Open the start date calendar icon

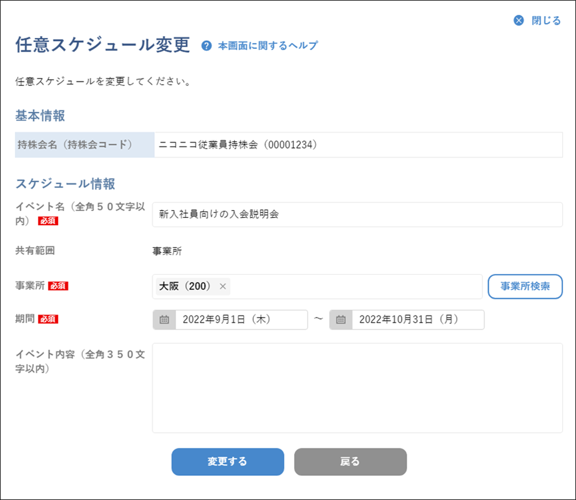[x=164, y=320]
